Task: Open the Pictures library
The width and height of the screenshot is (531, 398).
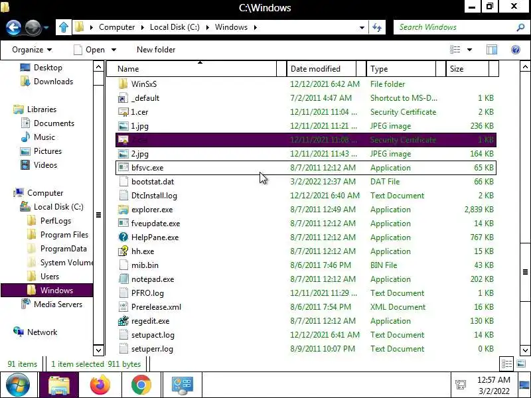Action: (41, 151)
